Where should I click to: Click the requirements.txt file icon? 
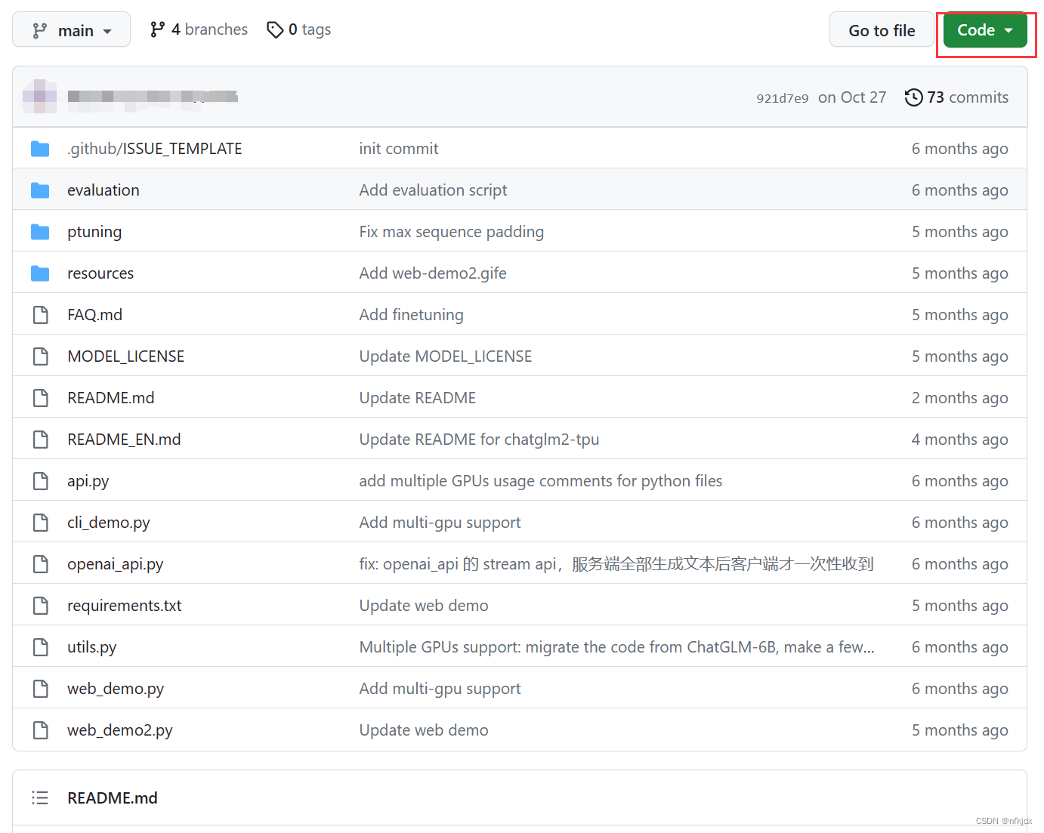40,606
